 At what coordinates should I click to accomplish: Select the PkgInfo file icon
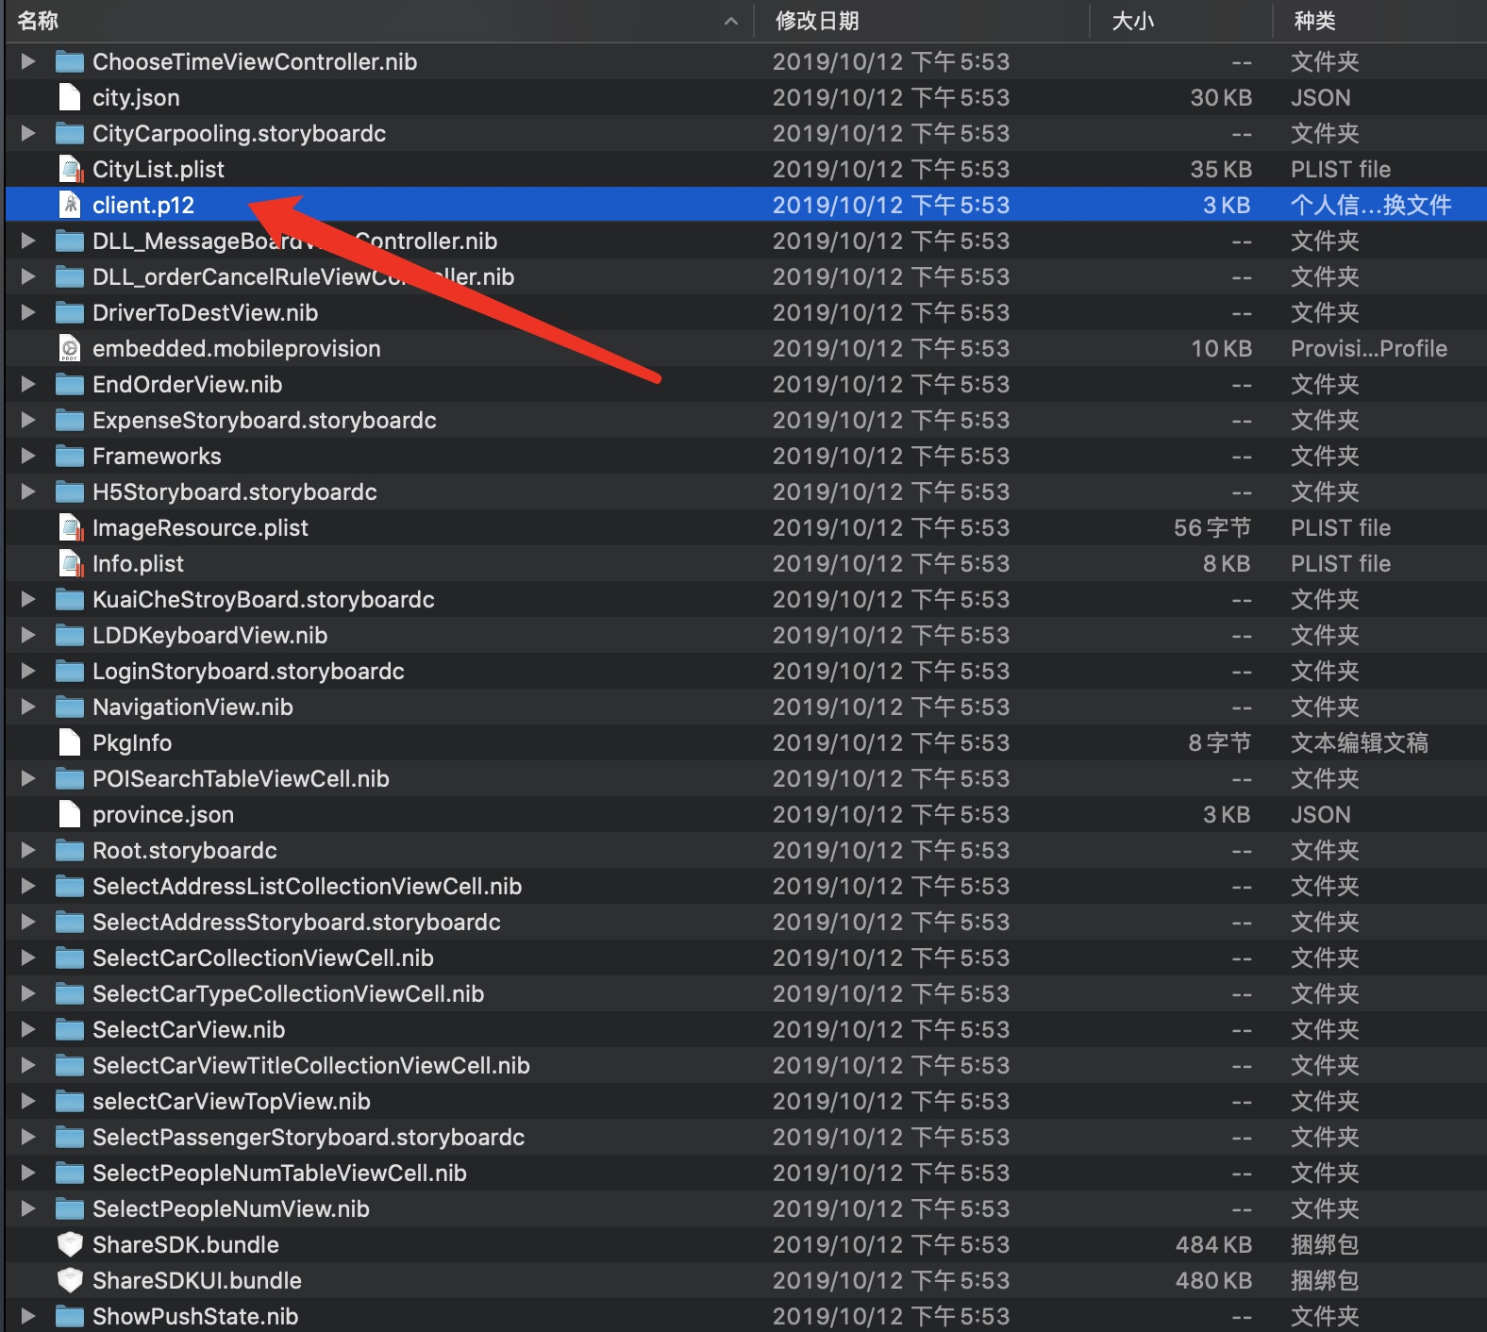[x=70, y=742]
